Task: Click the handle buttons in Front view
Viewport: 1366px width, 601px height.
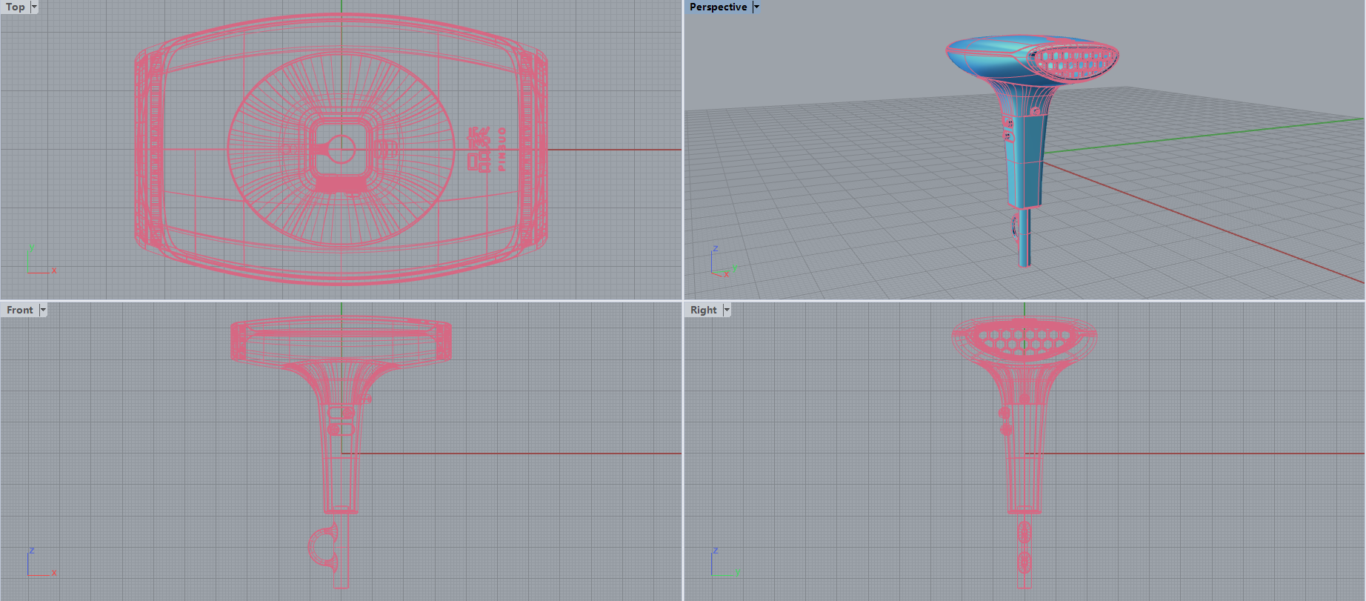Action: pyautogui.click(x=341, y=420)
